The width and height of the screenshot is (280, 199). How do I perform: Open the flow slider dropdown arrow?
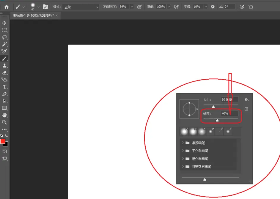click(169, 7)
